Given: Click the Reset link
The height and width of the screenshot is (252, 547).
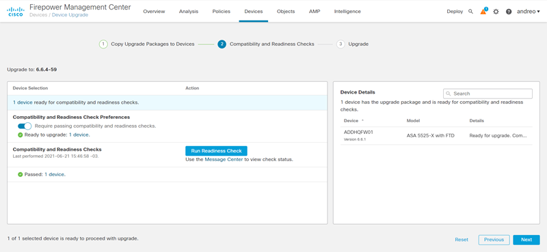Looking at the screenshot, I should 462,240.
